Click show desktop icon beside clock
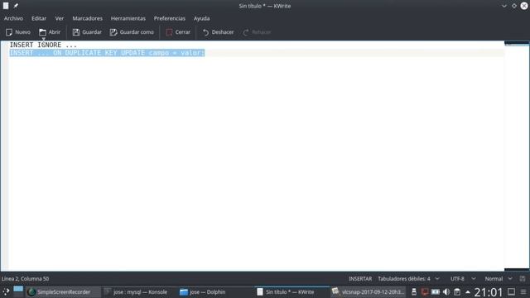Image resolution: width=530 pixels, height=298 pixels. [x=512, y=291]
